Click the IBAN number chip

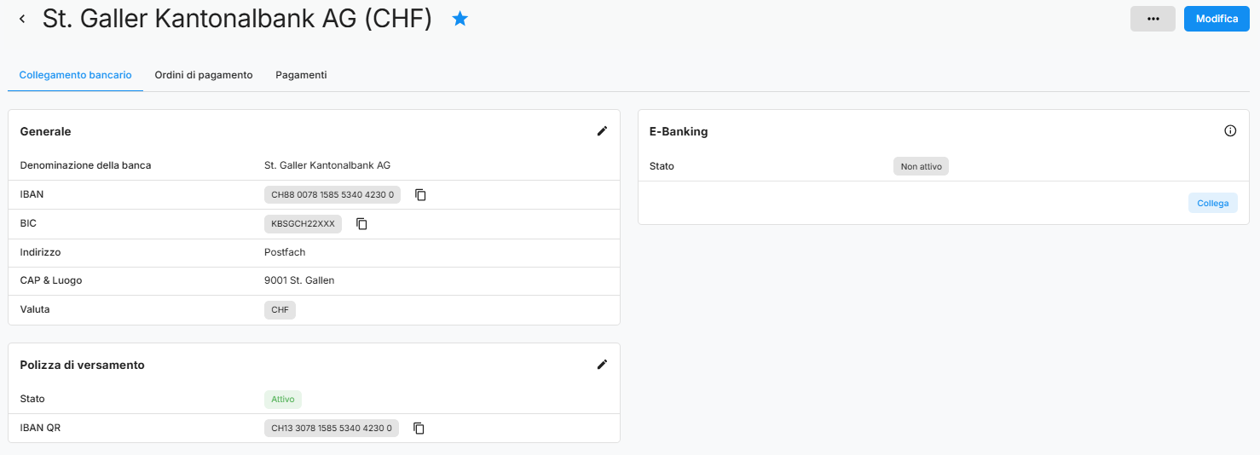coord(332,195)
